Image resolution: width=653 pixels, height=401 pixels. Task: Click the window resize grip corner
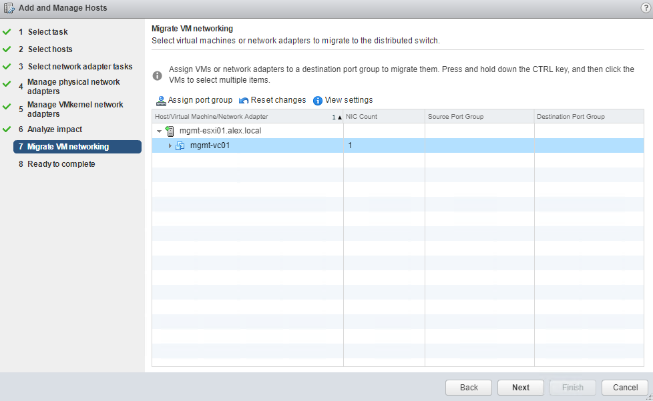[x=649, y=397]
